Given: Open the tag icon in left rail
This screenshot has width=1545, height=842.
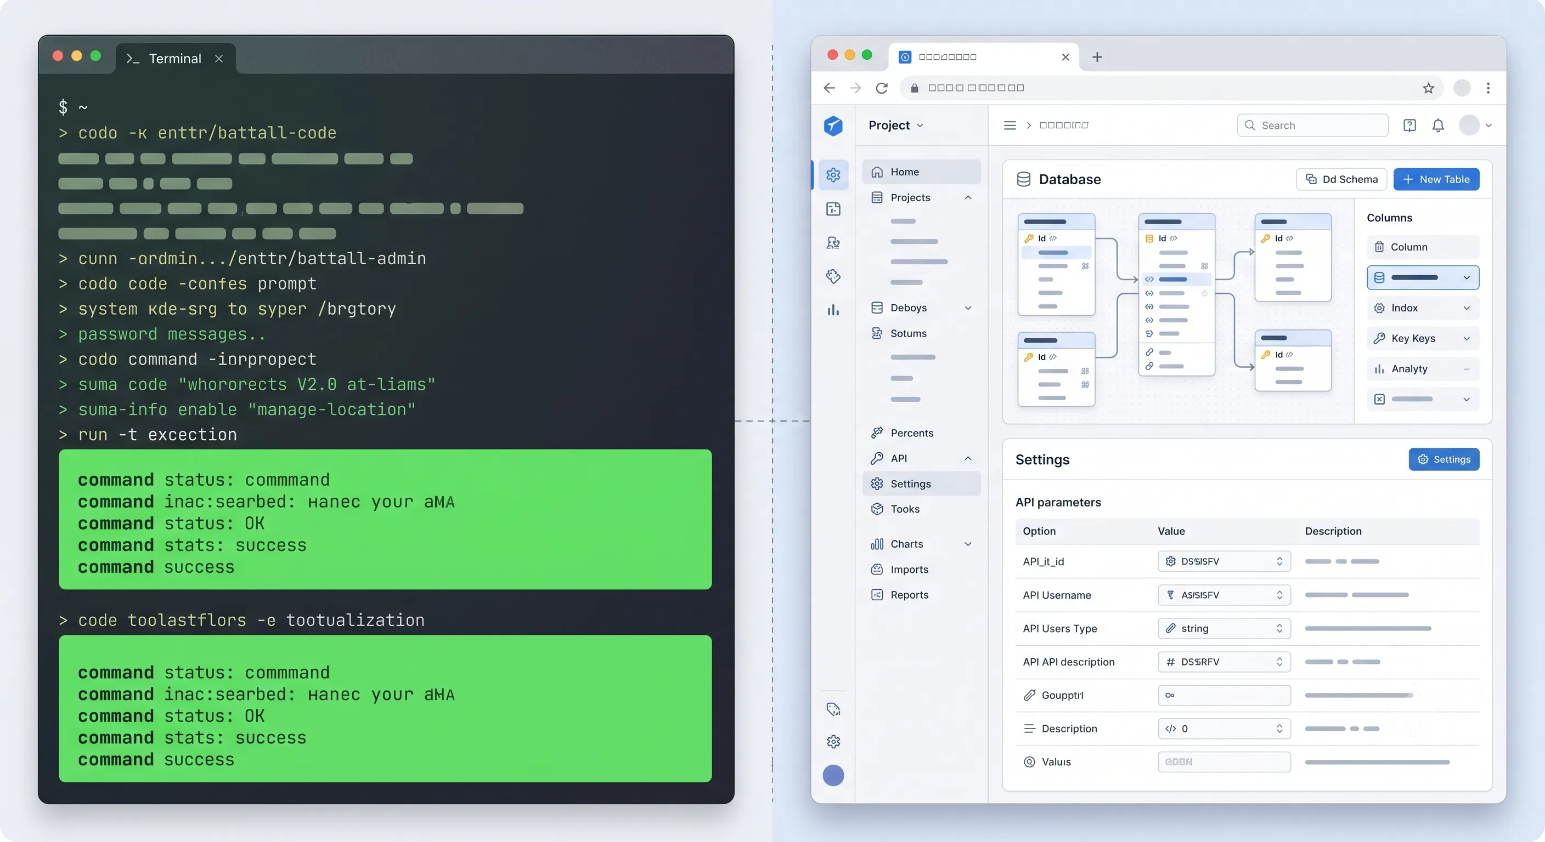Looking at the screenshot, I should click(833, 276).
